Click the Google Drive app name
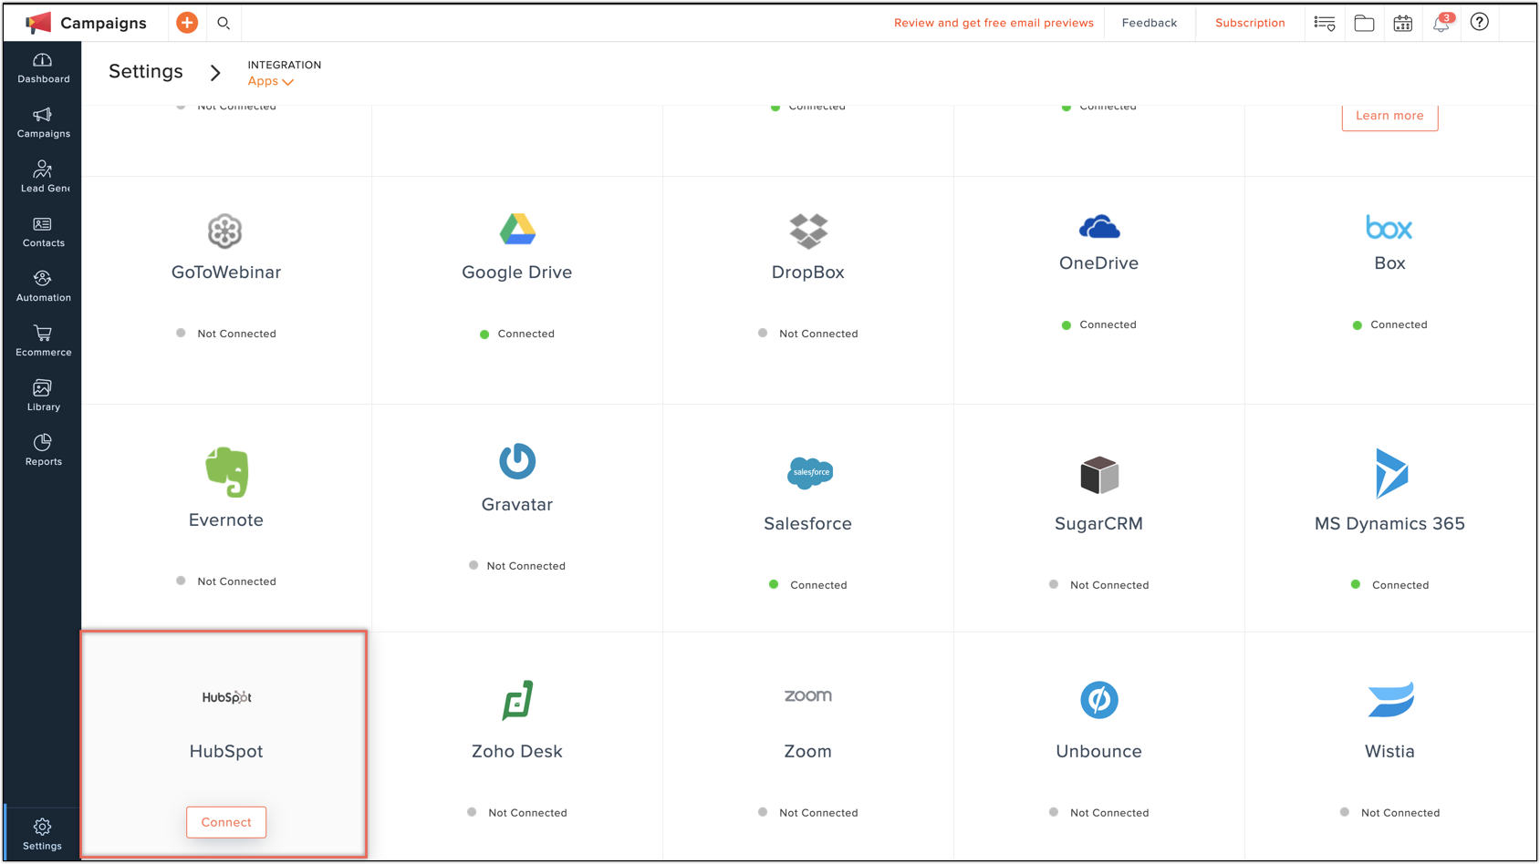 pos(517,272)
